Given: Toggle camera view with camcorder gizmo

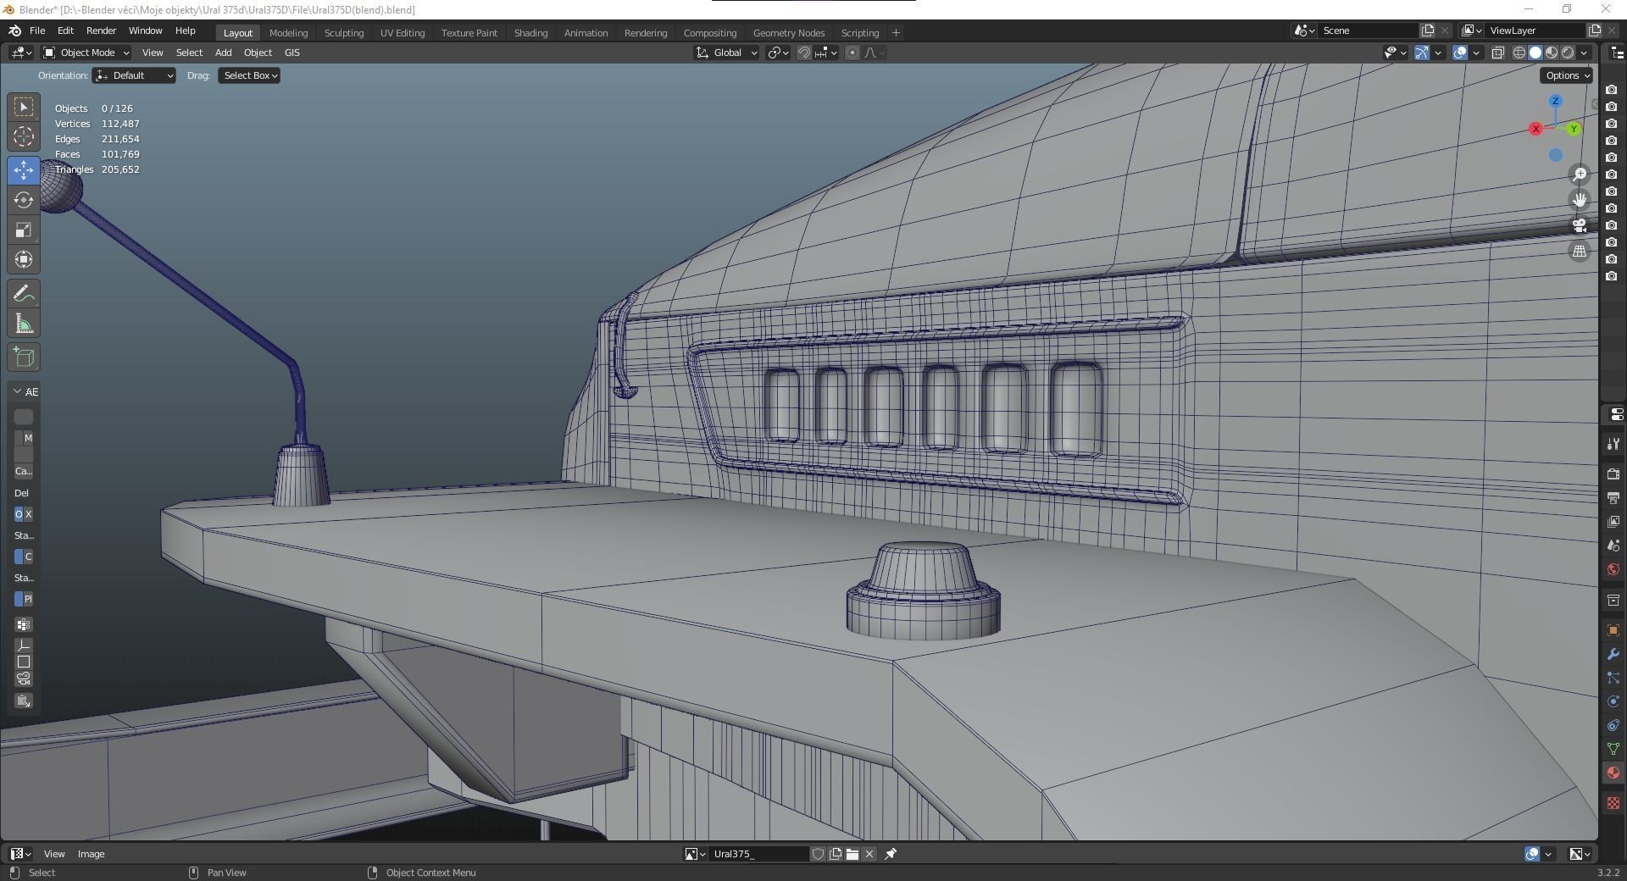Looking at the screenshot, I should (1580, 225).
